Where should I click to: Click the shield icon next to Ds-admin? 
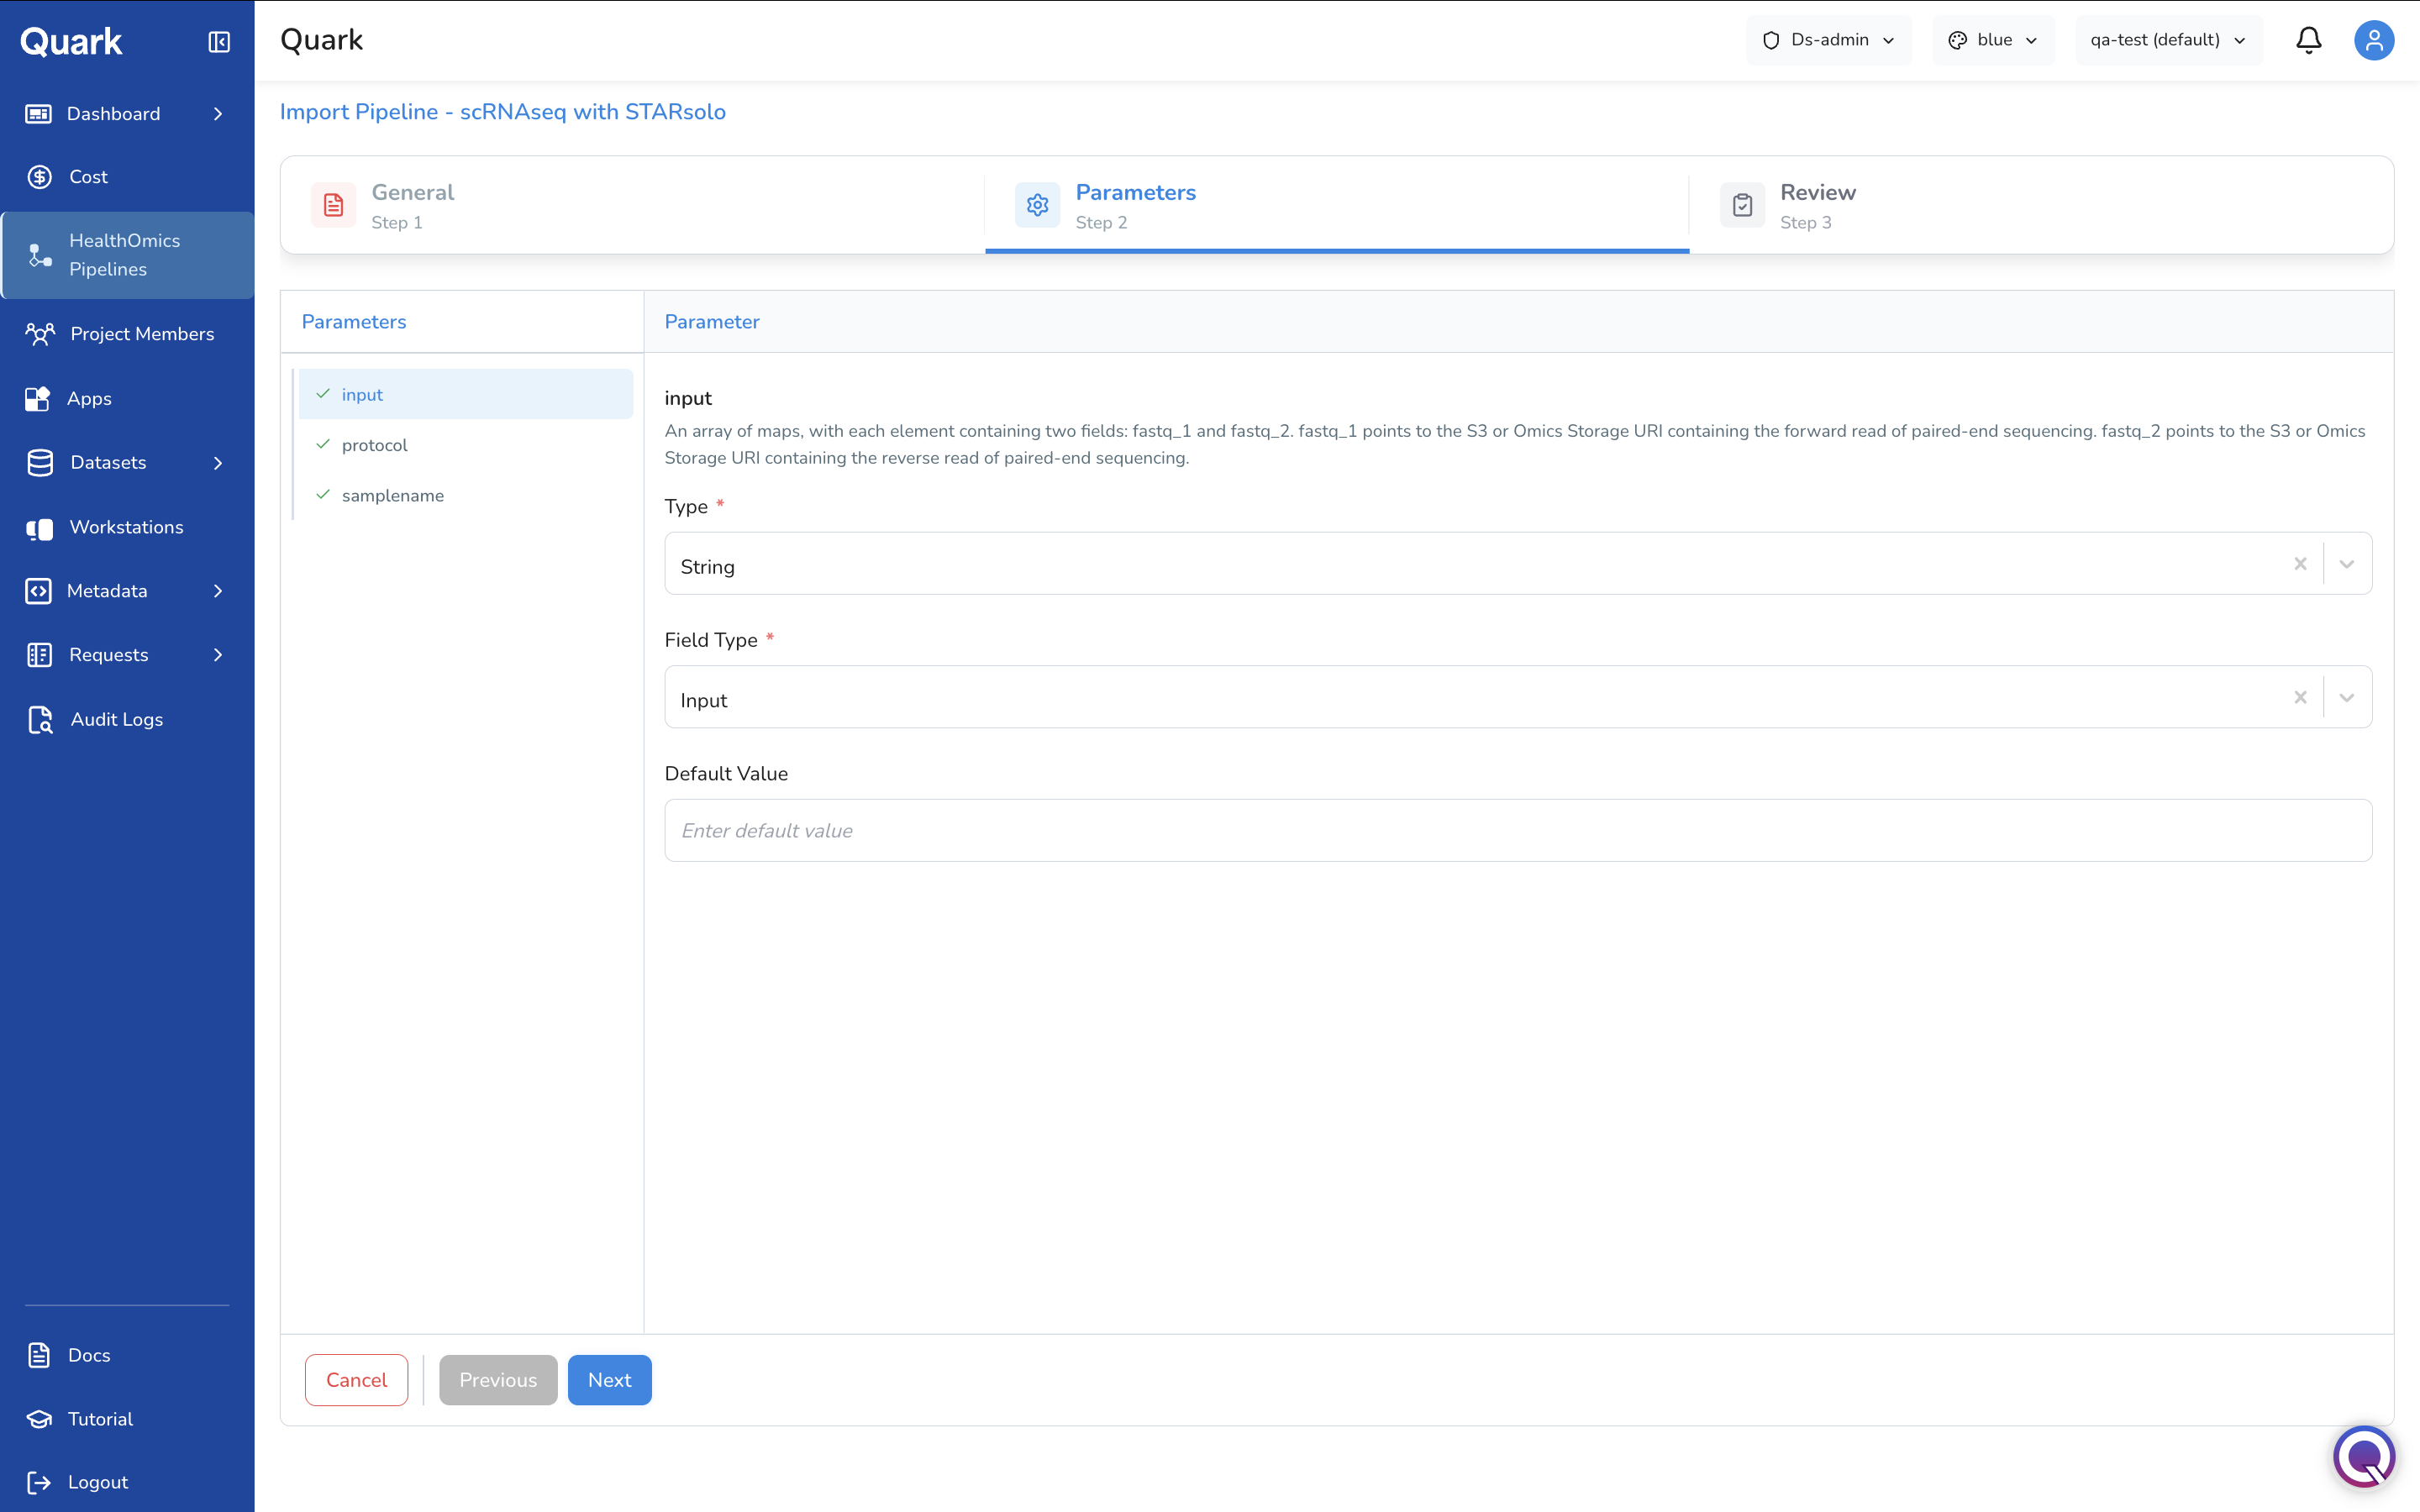click(x=1771, y=40)
